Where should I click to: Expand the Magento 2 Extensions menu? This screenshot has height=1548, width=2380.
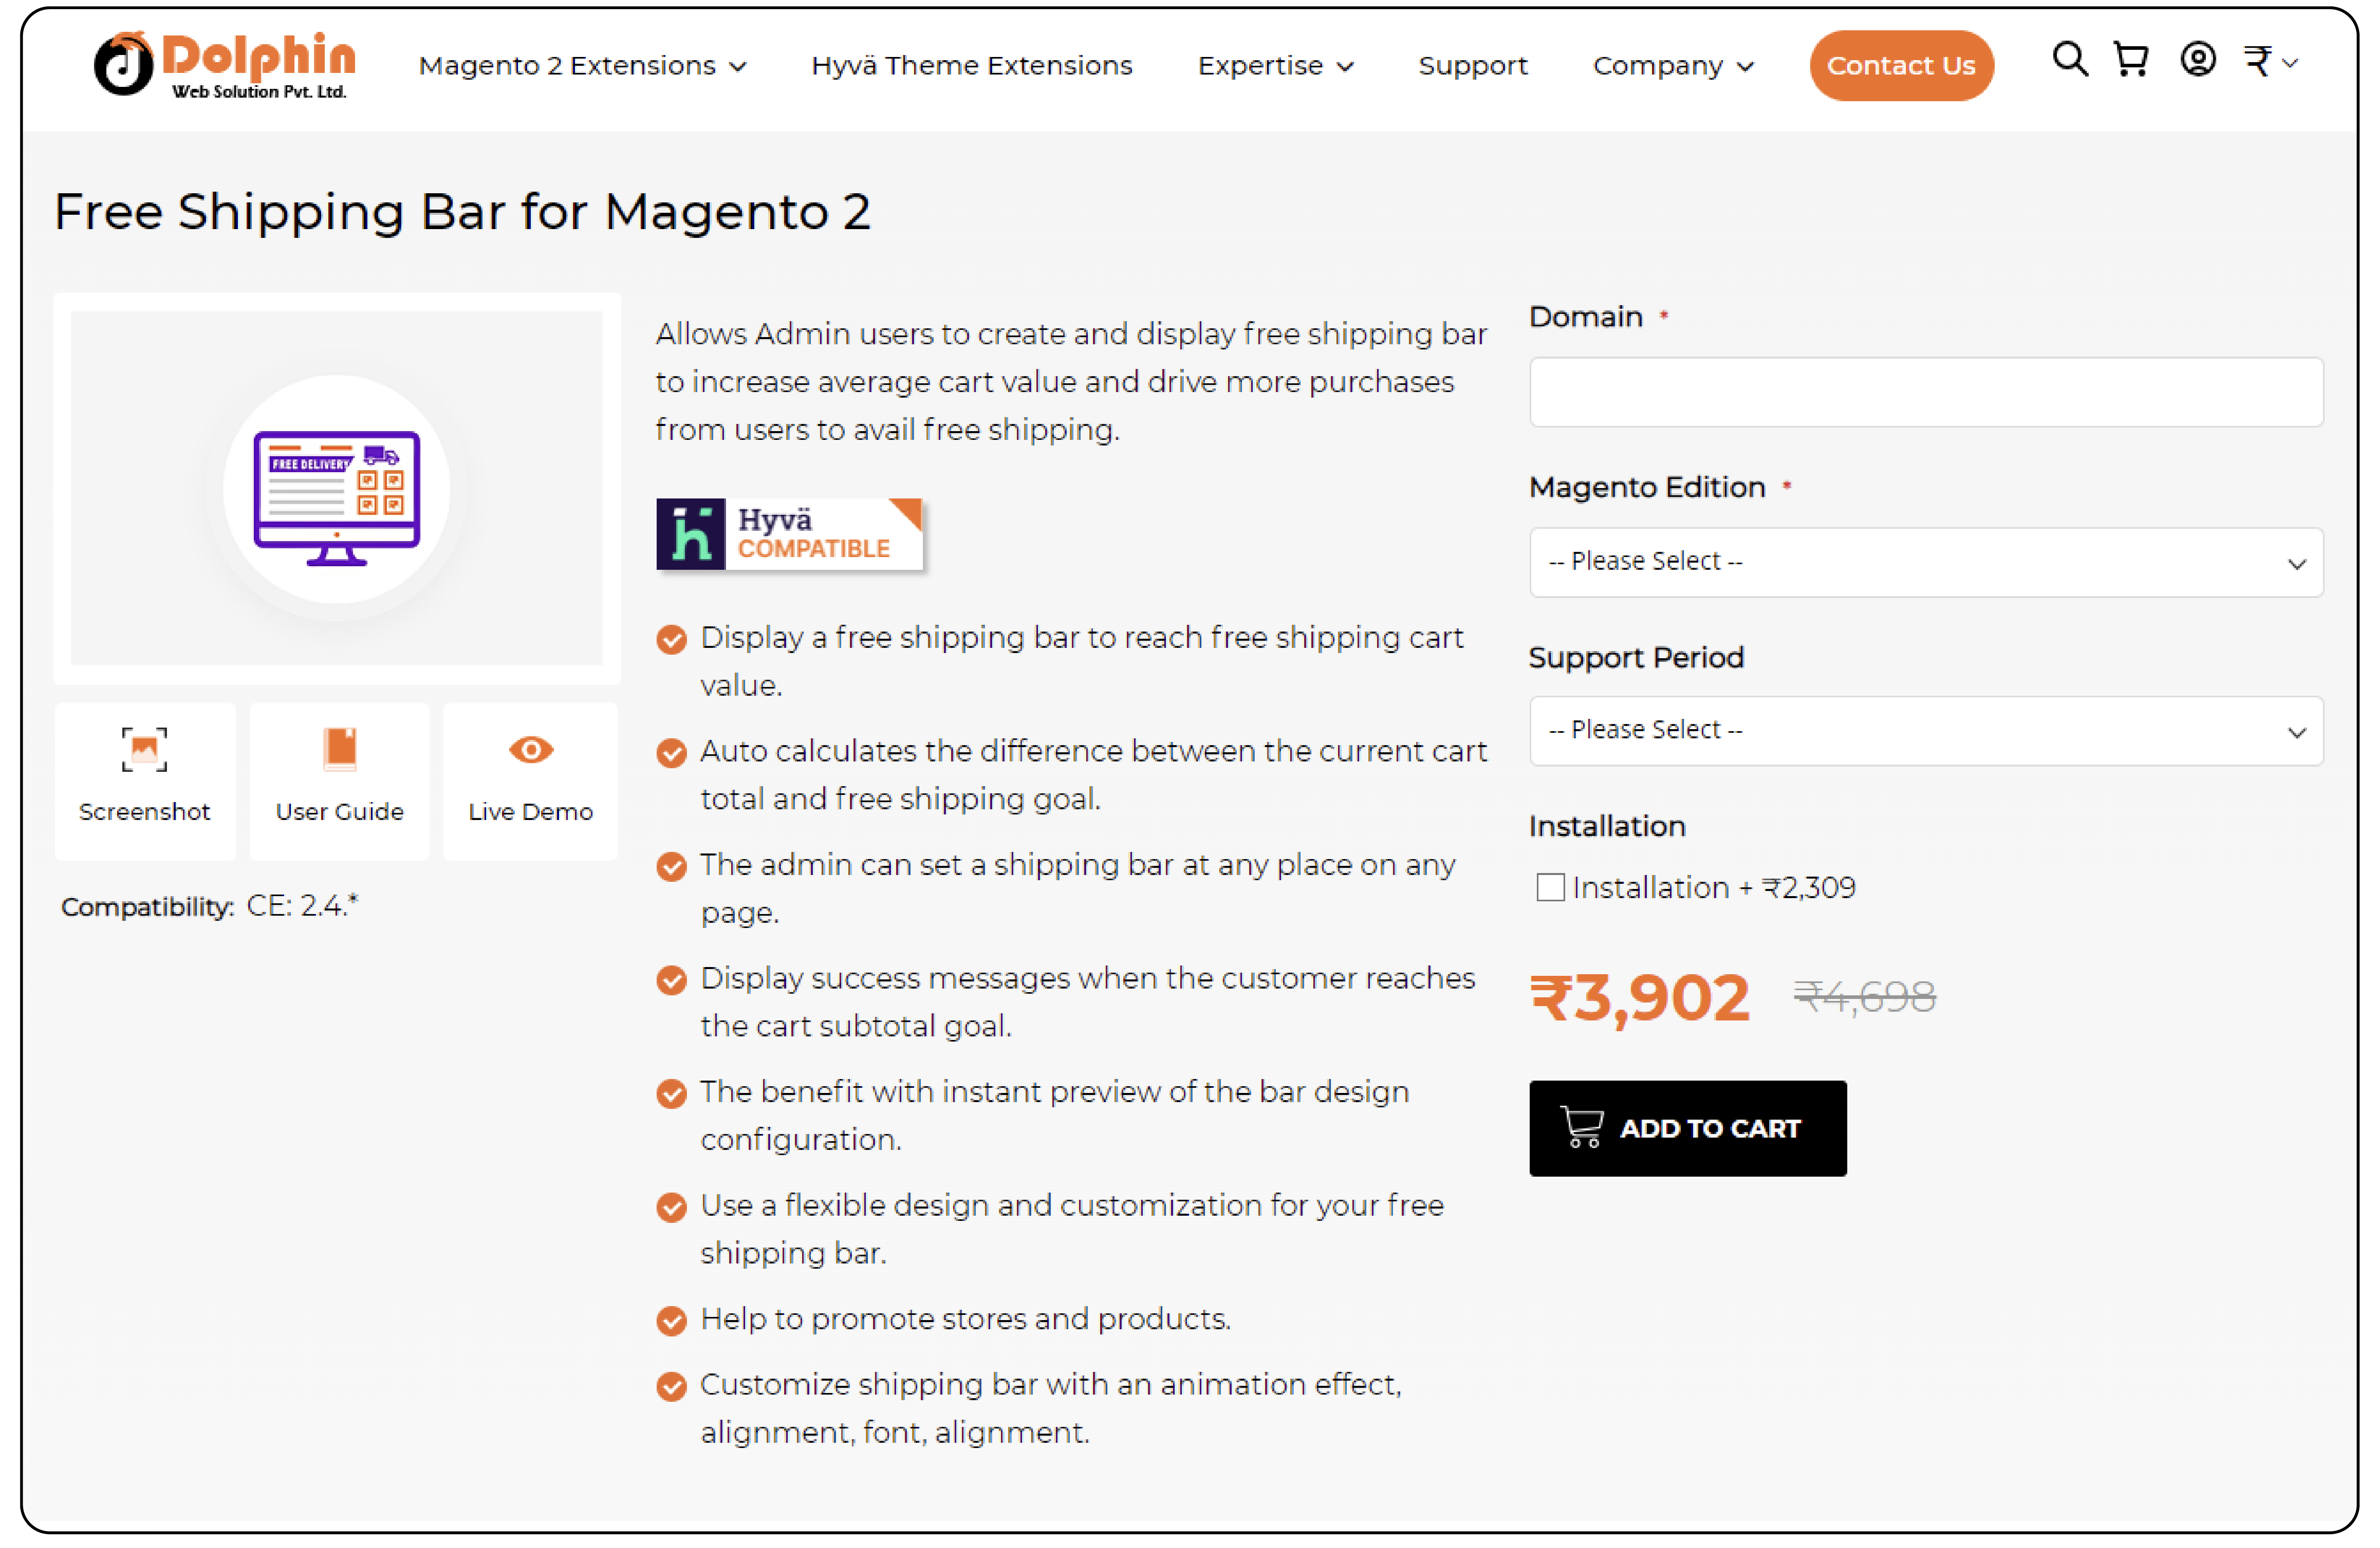tap(582, 66)
